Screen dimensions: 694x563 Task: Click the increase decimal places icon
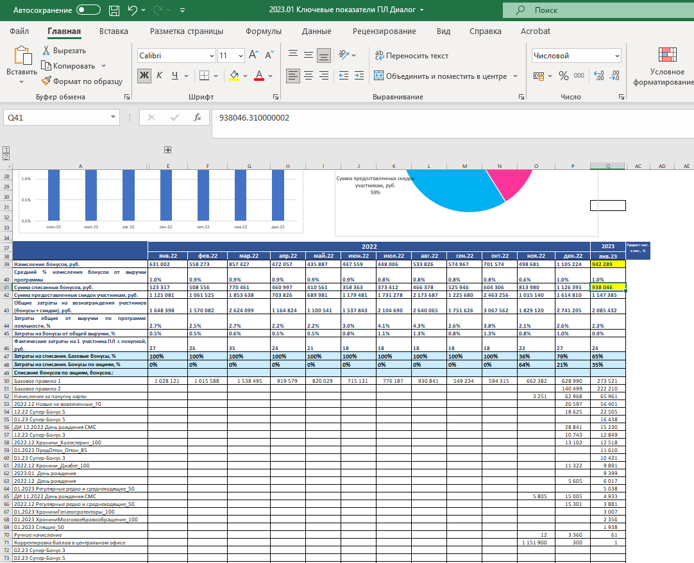tap(599, 76)
